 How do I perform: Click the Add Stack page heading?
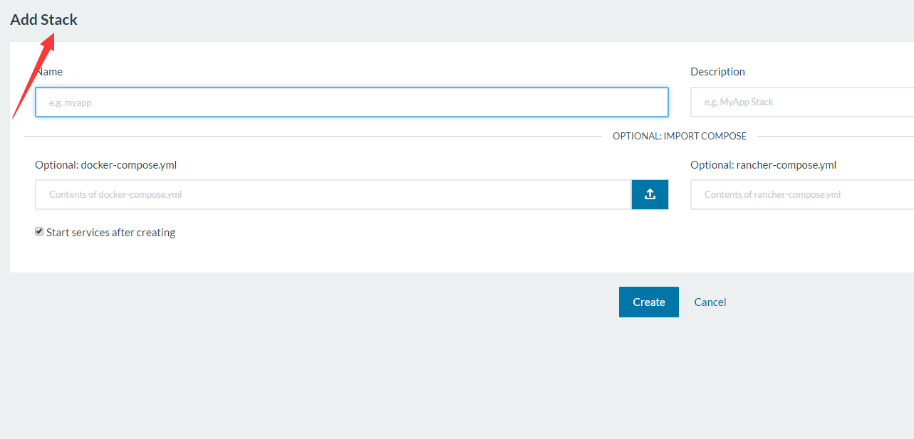pyautogui.click(x=43, y=20)
